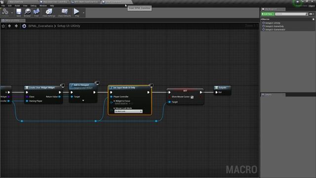Select the Outputs node header
Screen dimensions: 316x178
[222, 88]
